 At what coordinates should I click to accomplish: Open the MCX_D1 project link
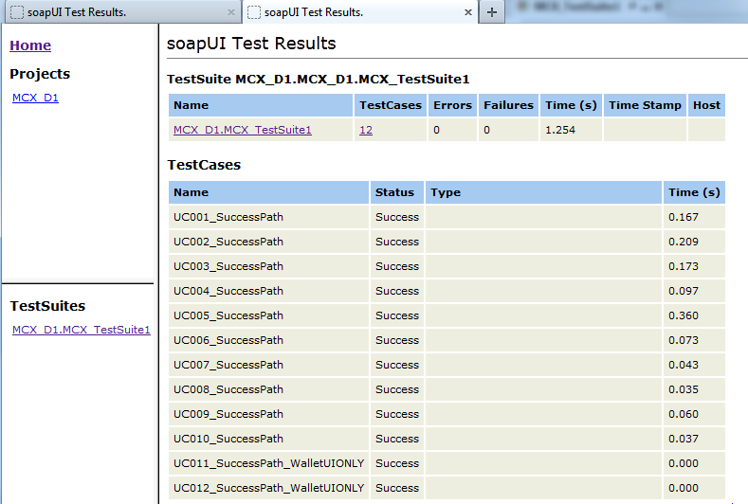point(35,98)
